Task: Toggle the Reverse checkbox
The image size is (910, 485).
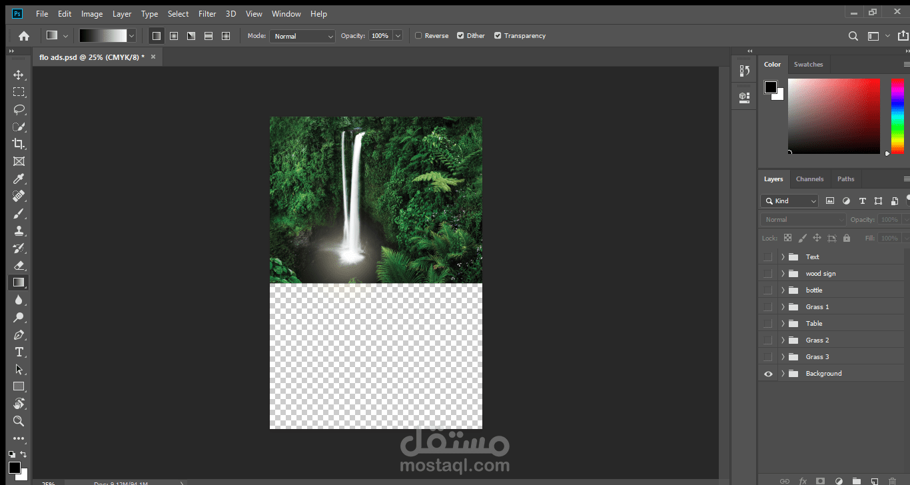Action: coord(418,36)
